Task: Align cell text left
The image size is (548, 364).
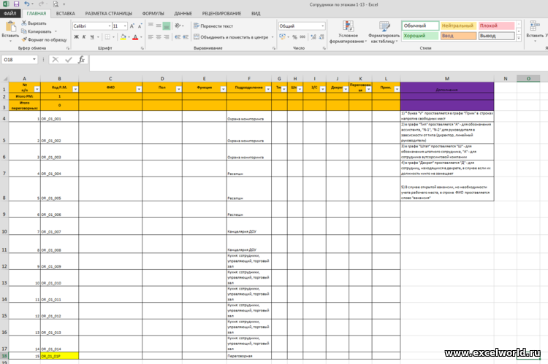Action: coord(151,37)
